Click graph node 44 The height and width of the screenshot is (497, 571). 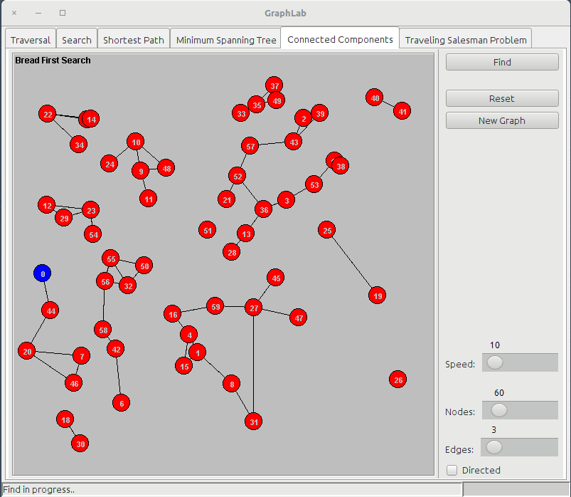pos(50,310)
